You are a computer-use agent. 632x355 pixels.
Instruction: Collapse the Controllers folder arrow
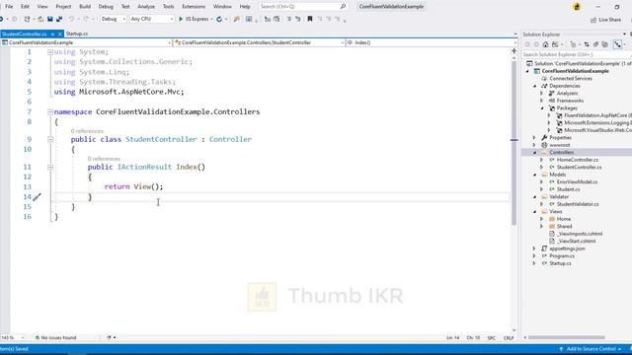535,153
